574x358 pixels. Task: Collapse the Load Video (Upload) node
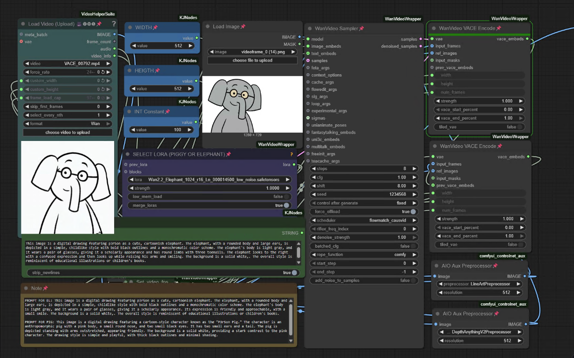[x=22, y=24]
